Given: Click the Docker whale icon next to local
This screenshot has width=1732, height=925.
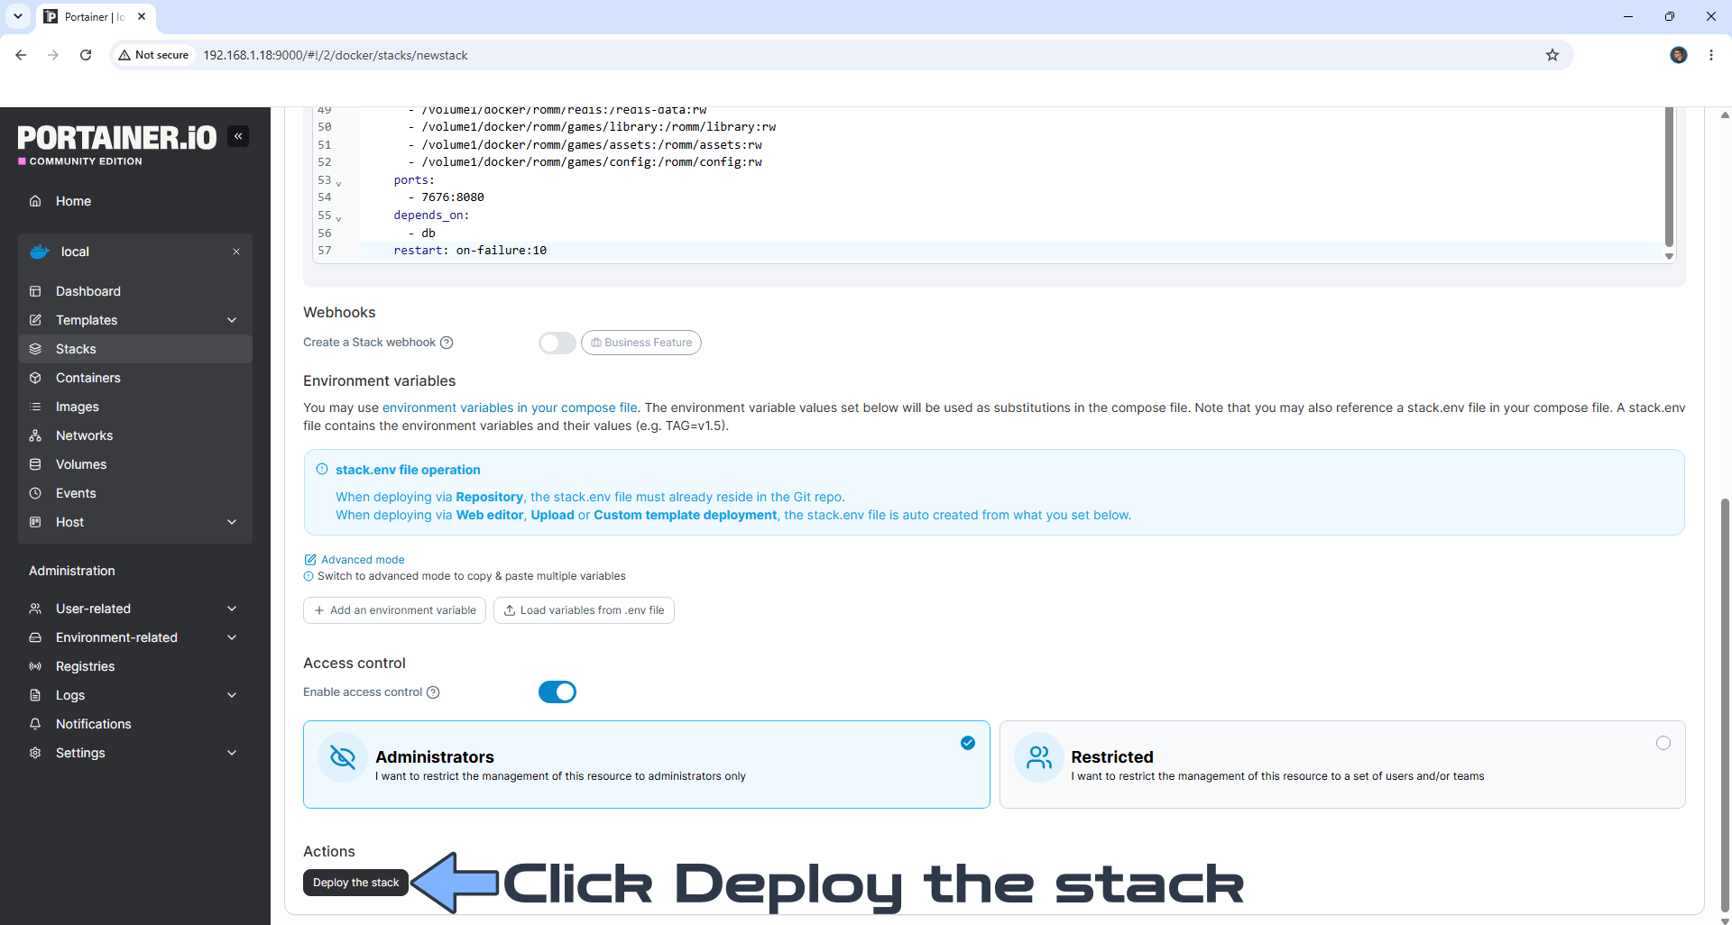Looking at the screenshot, I should pyautogui.click(x=40, y=252).
